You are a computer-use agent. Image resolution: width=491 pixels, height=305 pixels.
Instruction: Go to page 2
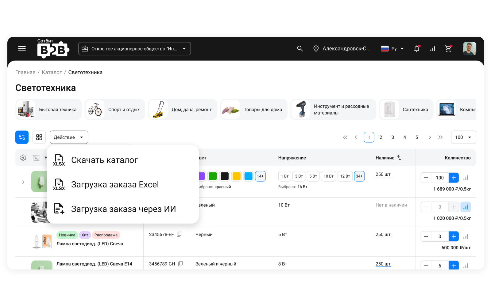click(381, 137)
